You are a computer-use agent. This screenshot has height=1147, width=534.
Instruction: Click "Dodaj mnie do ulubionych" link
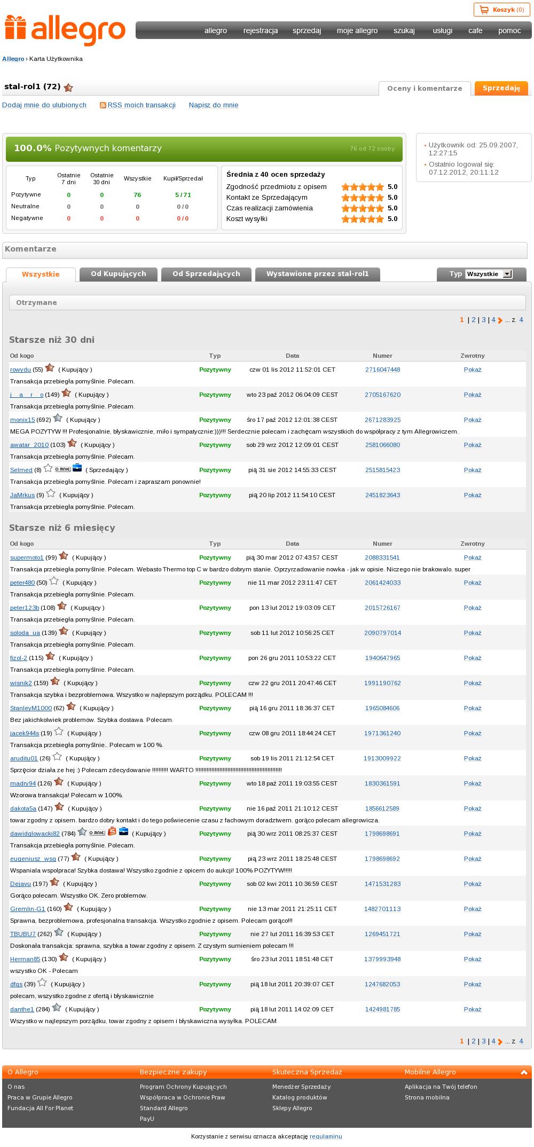(44, 105)
